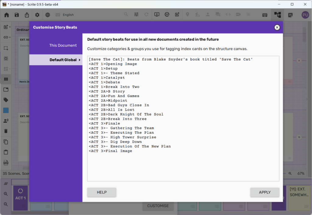Click the APPLY button

coord(265,192)
